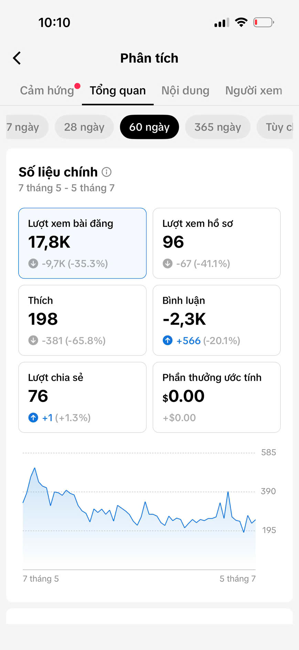The height and width of the screenshot is (650, 299).
Task: Tap the down arrow under Lượt xem bài đăng
Action: 33,263
